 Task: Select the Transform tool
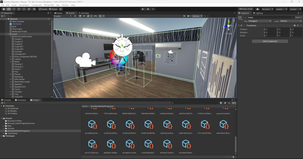coord(29,9)
